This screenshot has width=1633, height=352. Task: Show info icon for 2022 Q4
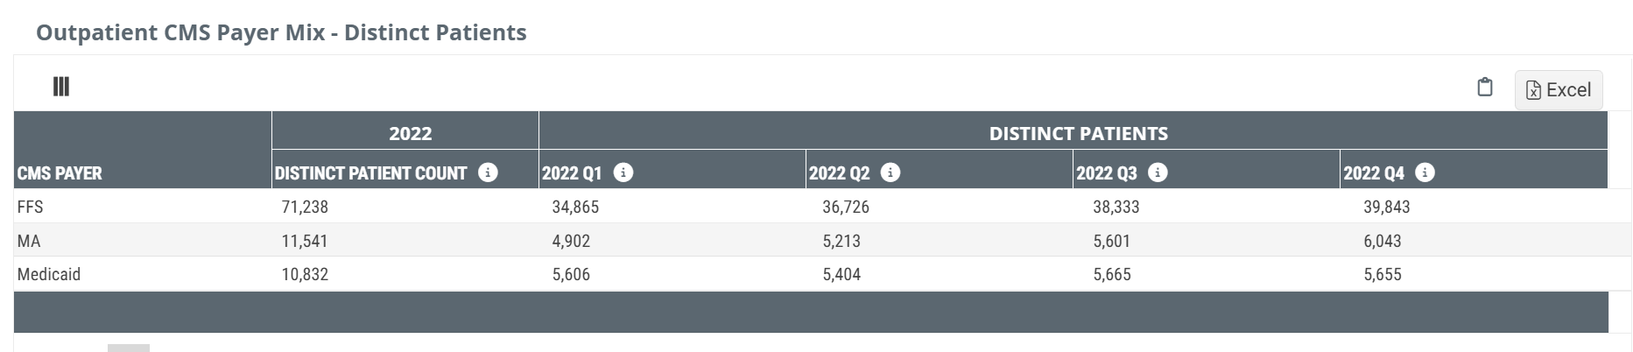(x=1425, y=172)
